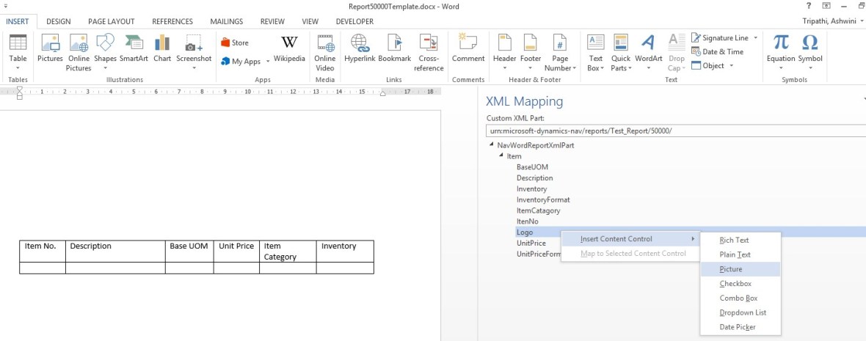Viewport: 866px width, 341px height.
Task: Select Picture in the content control submenu
Action: (x=730, y=269)
